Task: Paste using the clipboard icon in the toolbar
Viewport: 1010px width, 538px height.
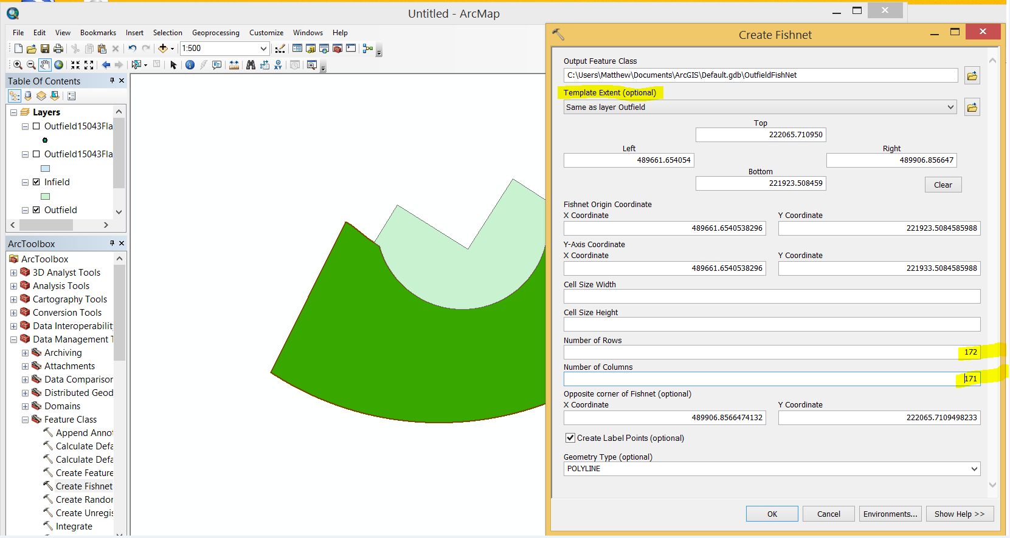Action: point(102,49)
